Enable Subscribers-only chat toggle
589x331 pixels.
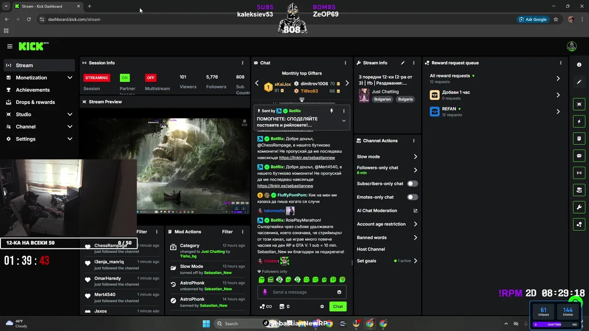pyautogui.click(x=412, y=183)
